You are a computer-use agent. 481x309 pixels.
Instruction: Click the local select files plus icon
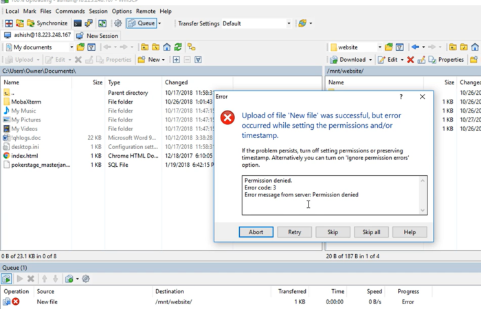177,60
